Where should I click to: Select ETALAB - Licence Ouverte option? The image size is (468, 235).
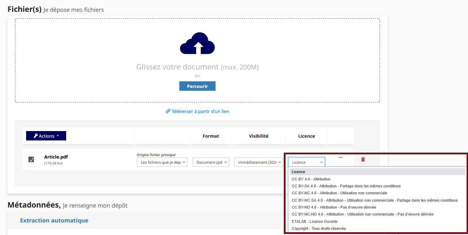(314, 221)
